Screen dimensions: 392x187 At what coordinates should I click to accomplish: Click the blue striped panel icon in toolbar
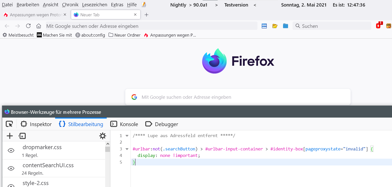coord(264,26)
